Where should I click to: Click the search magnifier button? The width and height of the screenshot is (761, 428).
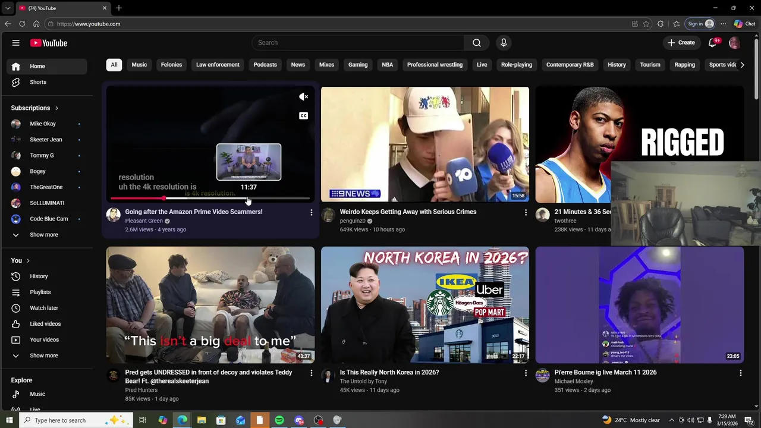click(477, 43)
